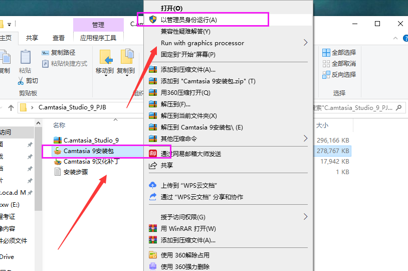Choose 添加到 "Camtasia 9安装包.zip" (T)
Viewport: 408px width, 271px height.
[208, 81]
